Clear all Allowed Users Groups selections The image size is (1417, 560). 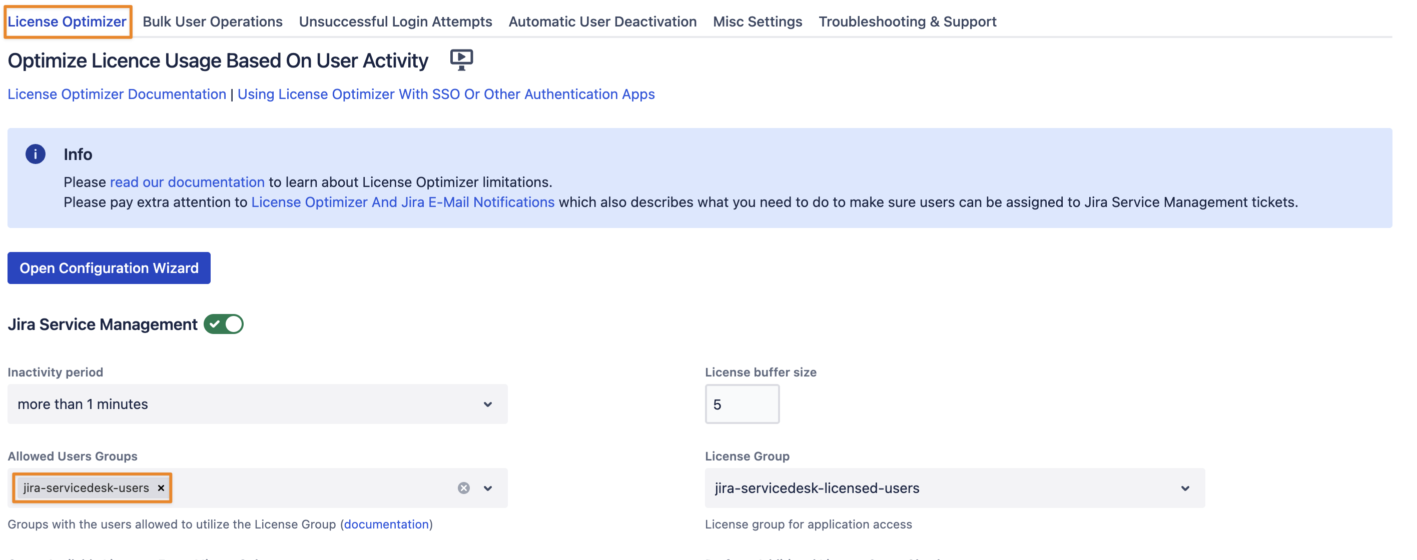coord(464,488)
